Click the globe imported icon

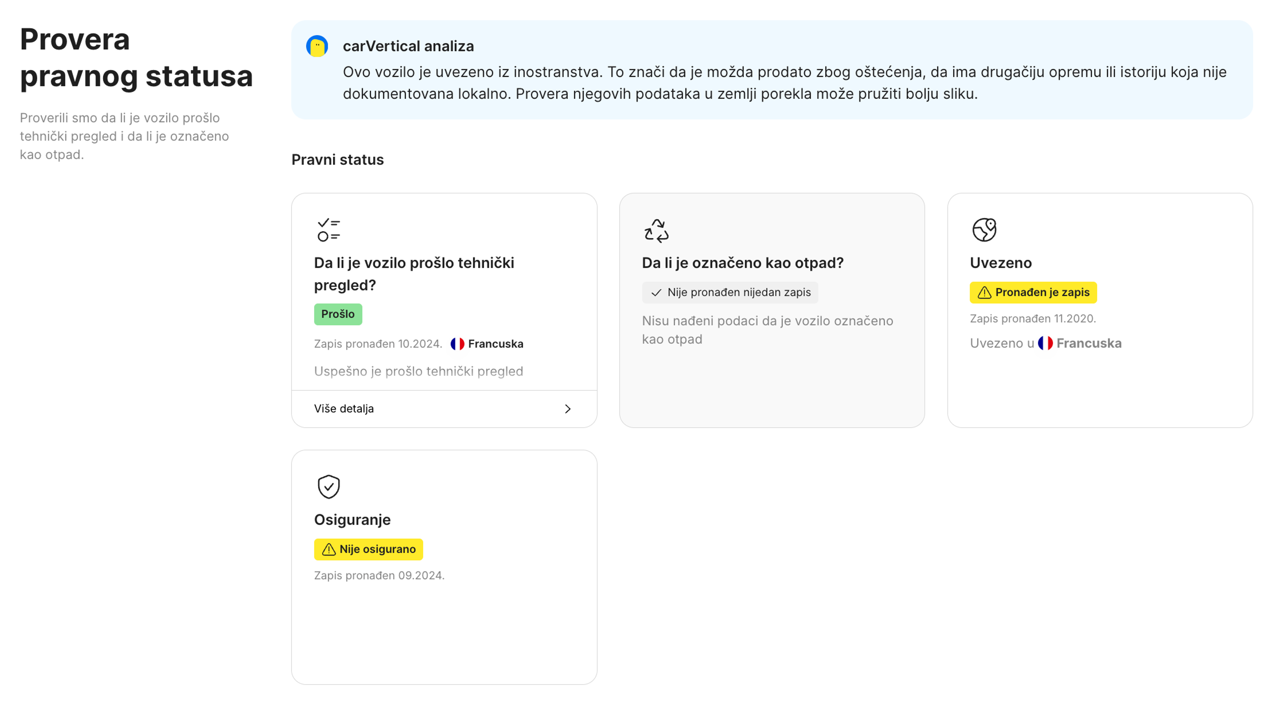point(984,230)
